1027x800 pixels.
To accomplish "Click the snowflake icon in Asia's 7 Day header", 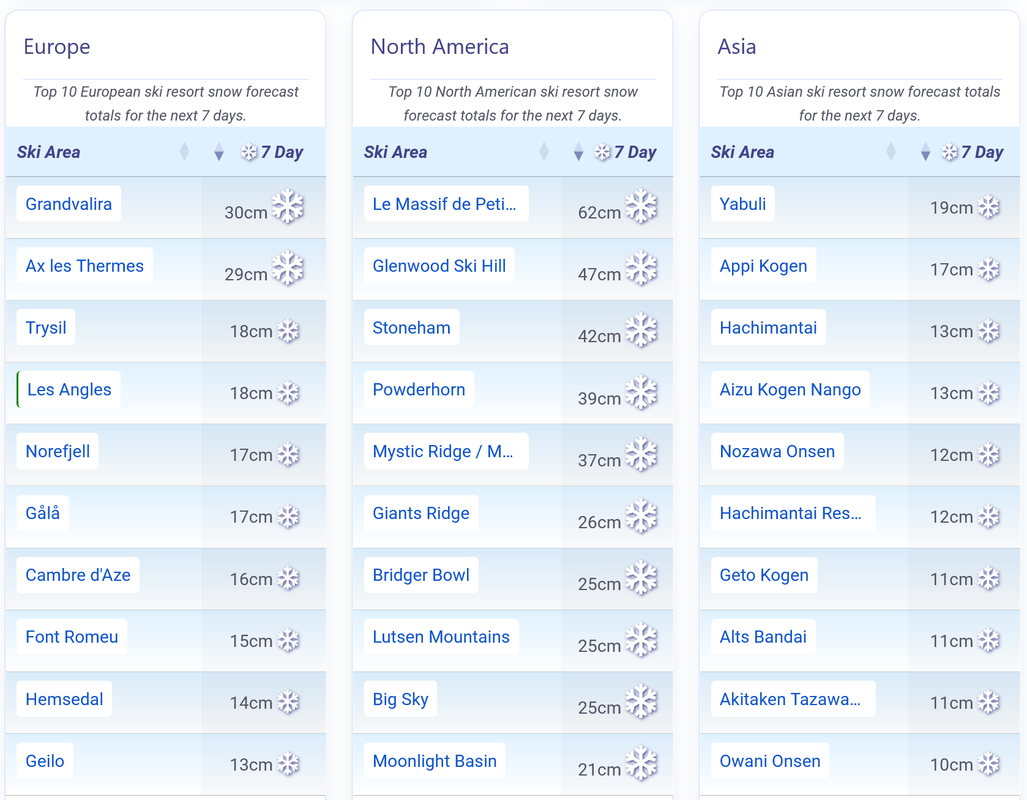I will pos(949,152).
